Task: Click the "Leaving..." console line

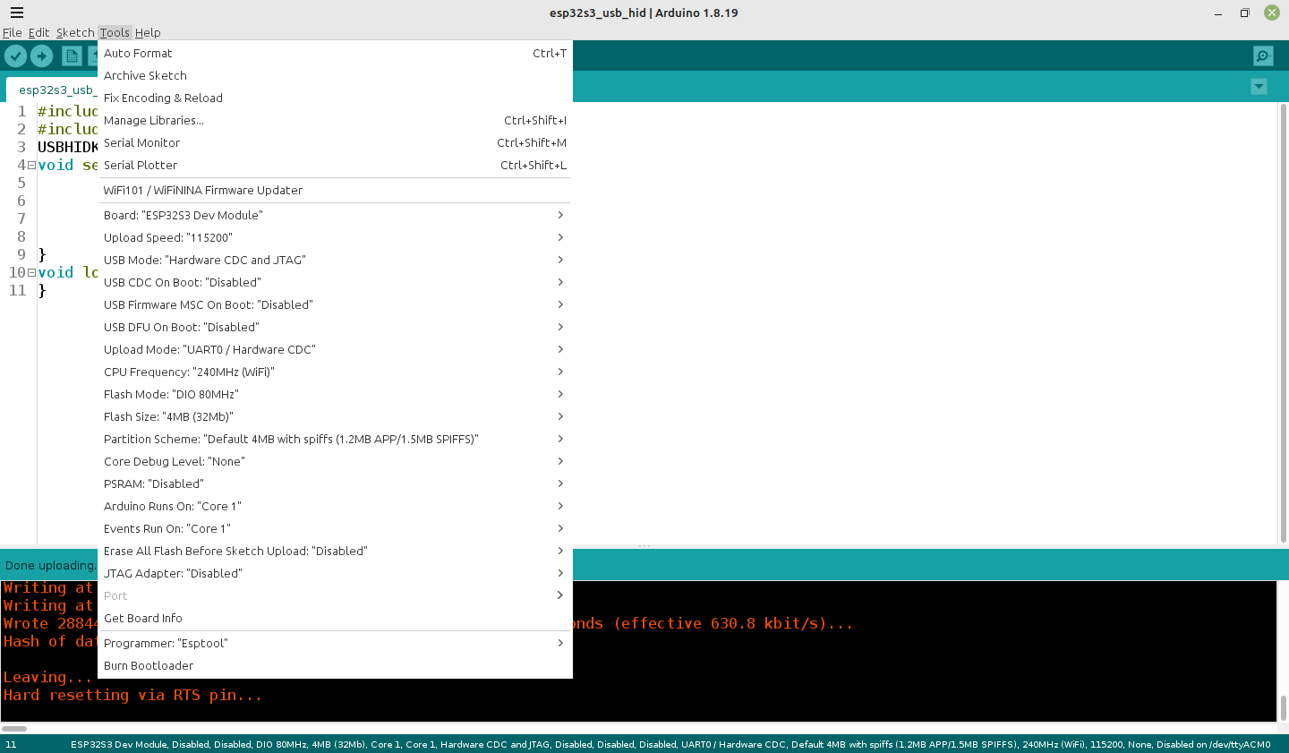Action: [x=47, y=677]
